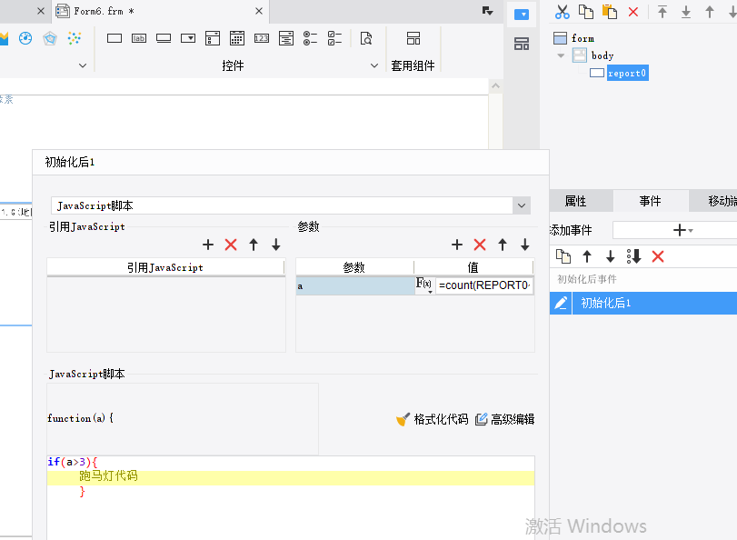Image resolution: width=737 pixels, height=540 pixels.
Task: Switch to the 属性 tab
Action: tap(575, 201)
